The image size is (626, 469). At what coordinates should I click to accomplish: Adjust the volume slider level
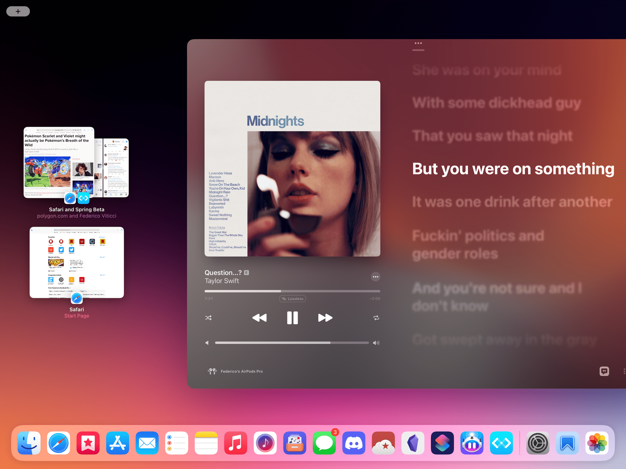point(292,343)
